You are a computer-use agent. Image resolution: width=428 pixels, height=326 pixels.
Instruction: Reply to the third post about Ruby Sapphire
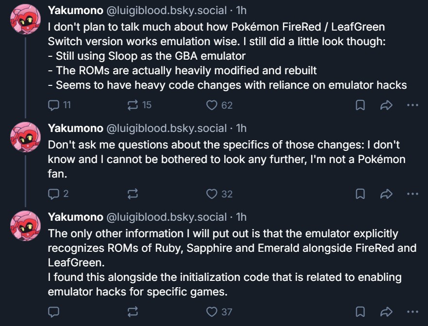click(53, 312)
